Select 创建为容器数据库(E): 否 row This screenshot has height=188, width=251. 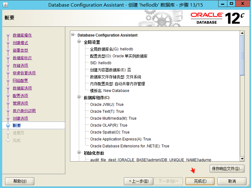(x=110, y=70)
